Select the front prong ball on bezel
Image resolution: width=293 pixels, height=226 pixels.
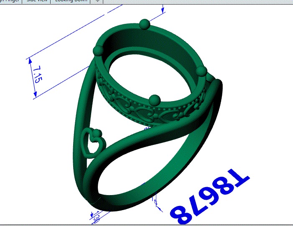click(155, 99)
